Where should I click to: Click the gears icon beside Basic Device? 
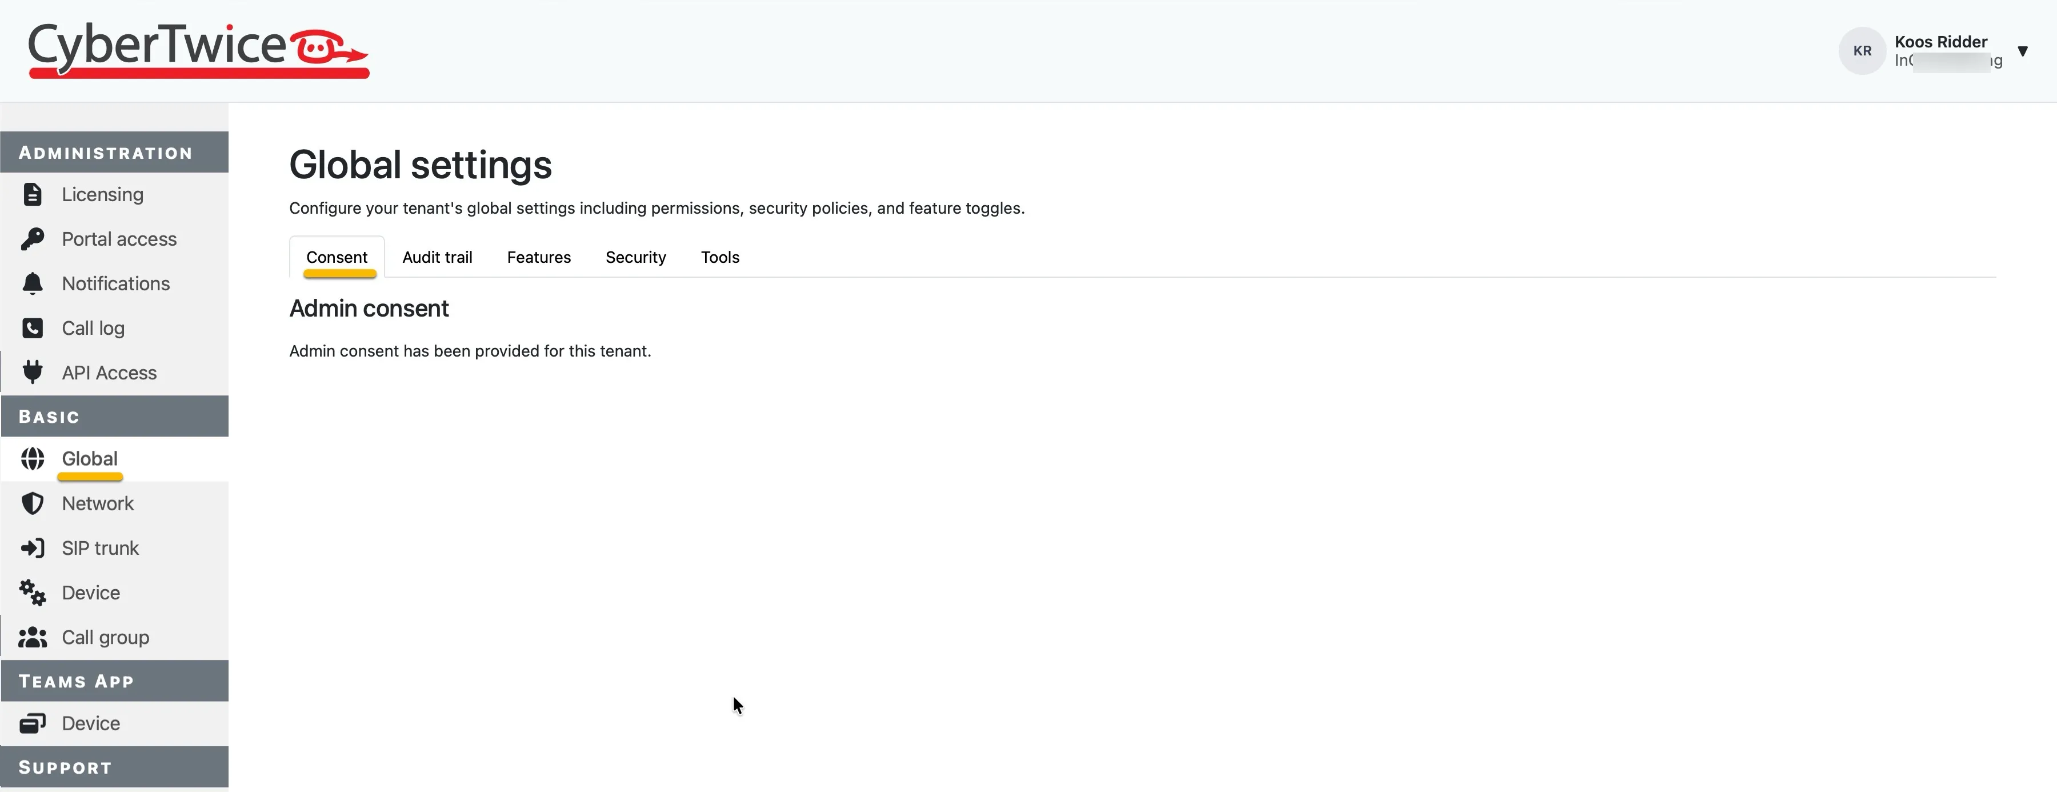pyautogui.click(x=33, y=593)
